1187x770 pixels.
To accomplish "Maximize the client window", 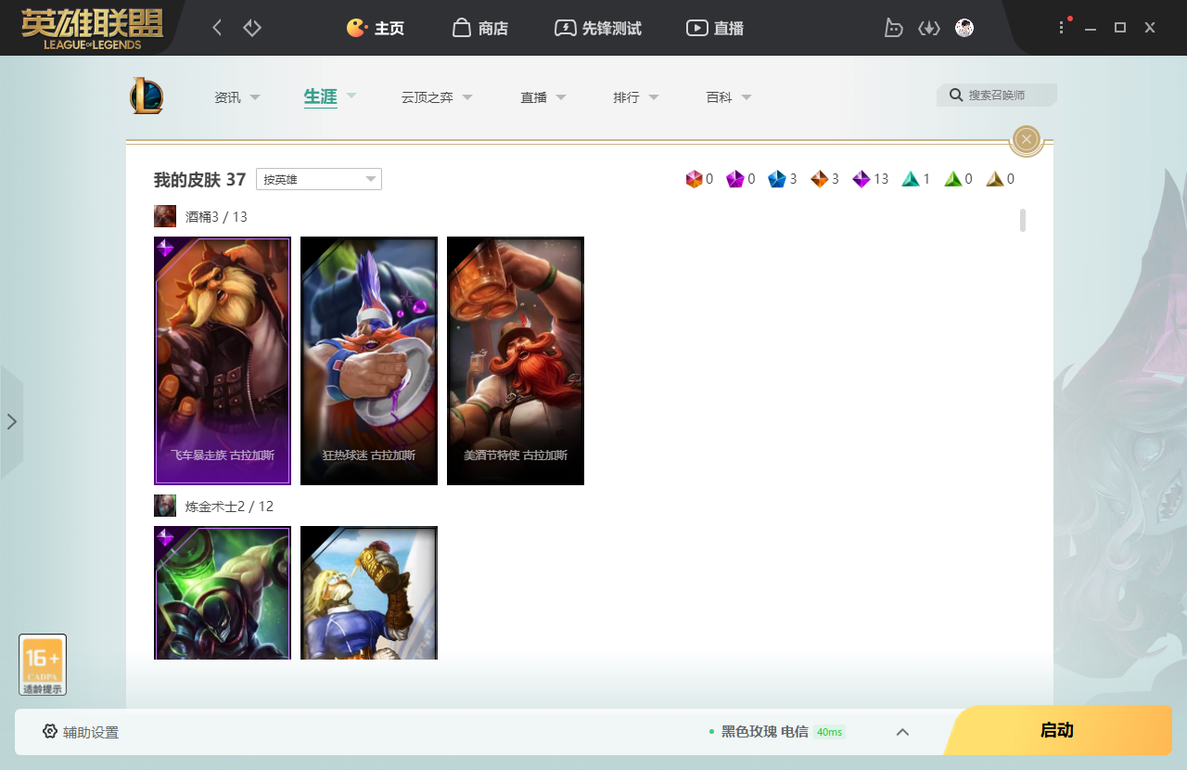I will pyautogui.click(x=1120, y=28).
